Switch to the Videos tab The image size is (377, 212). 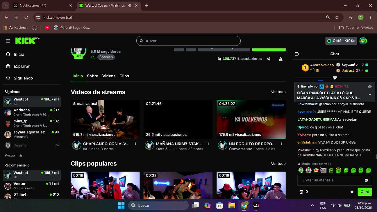(x=109, y=76)
